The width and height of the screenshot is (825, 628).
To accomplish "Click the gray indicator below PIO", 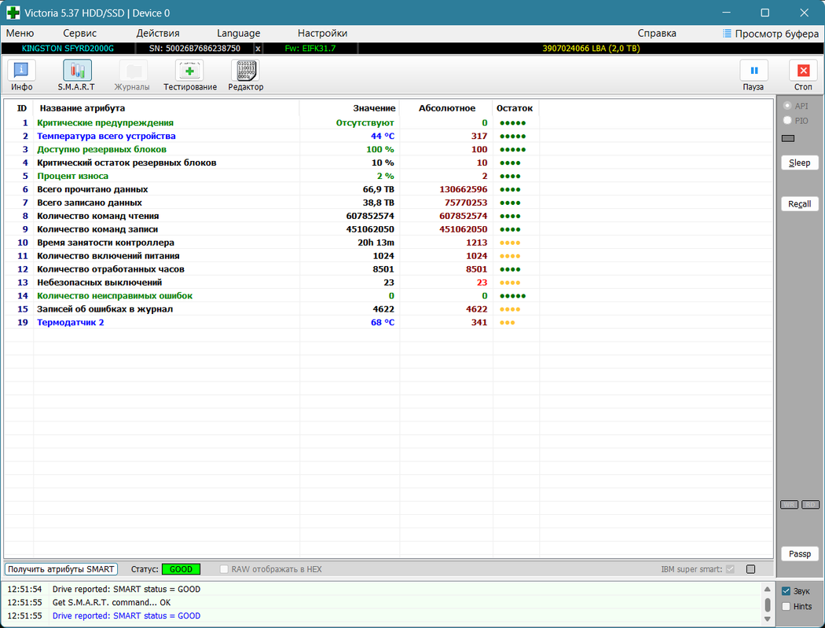I will [787, 138].
